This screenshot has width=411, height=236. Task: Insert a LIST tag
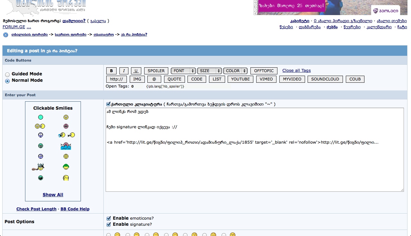tap(217, 79)
